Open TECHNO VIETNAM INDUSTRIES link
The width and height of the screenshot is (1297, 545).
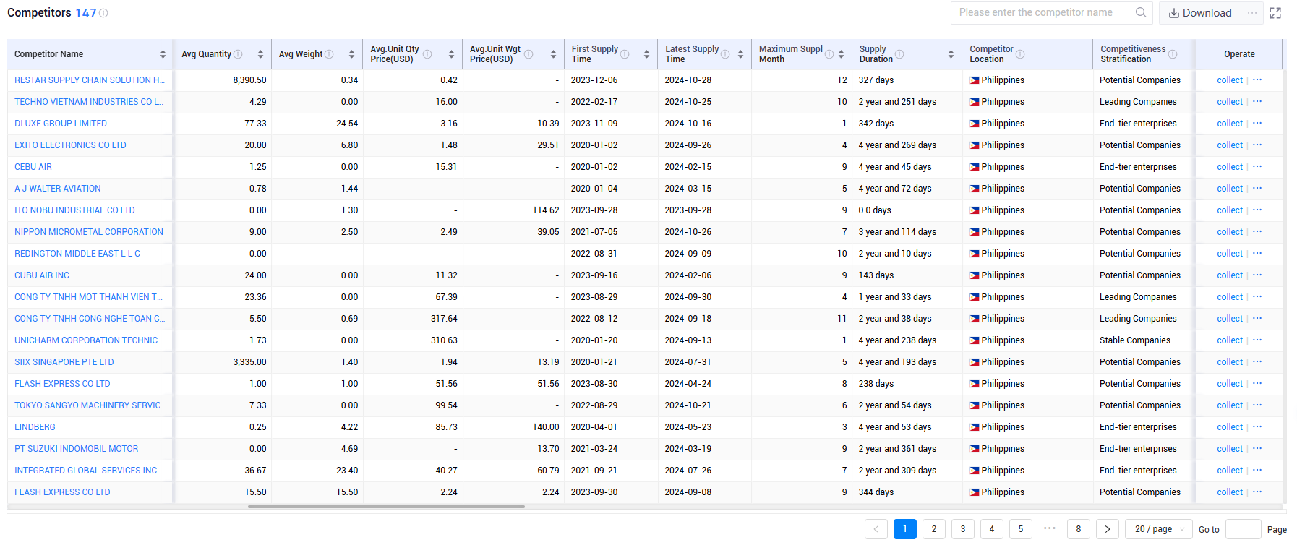point(89,102)
